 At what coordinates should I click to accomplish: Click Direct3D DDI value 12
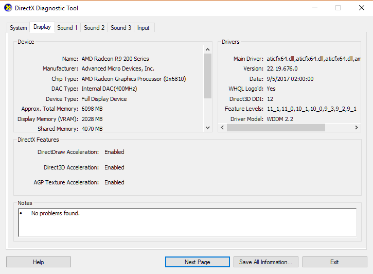pos(270,99)
